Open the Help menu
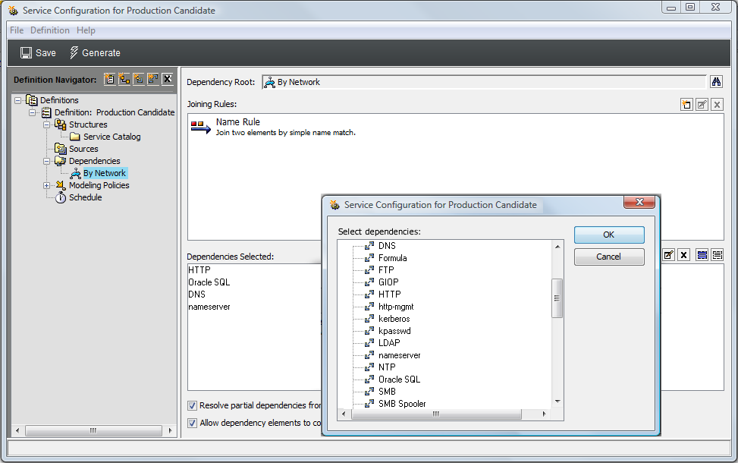This screenshot has height=463, width=738. (x=86, y=30)
